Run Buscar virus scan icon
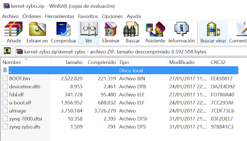The height and width of the screenshot is (141, 247). tap(213, 29)
